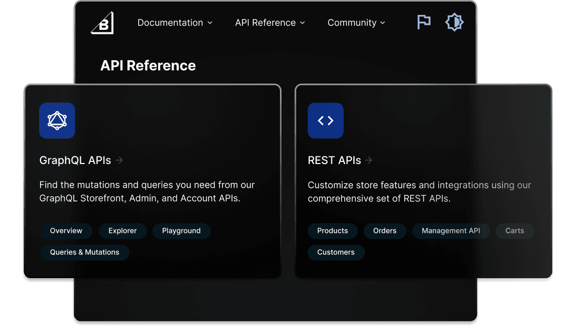
Task: Open the GraphQL APIs heading link
Action: (x=75, y=160)
